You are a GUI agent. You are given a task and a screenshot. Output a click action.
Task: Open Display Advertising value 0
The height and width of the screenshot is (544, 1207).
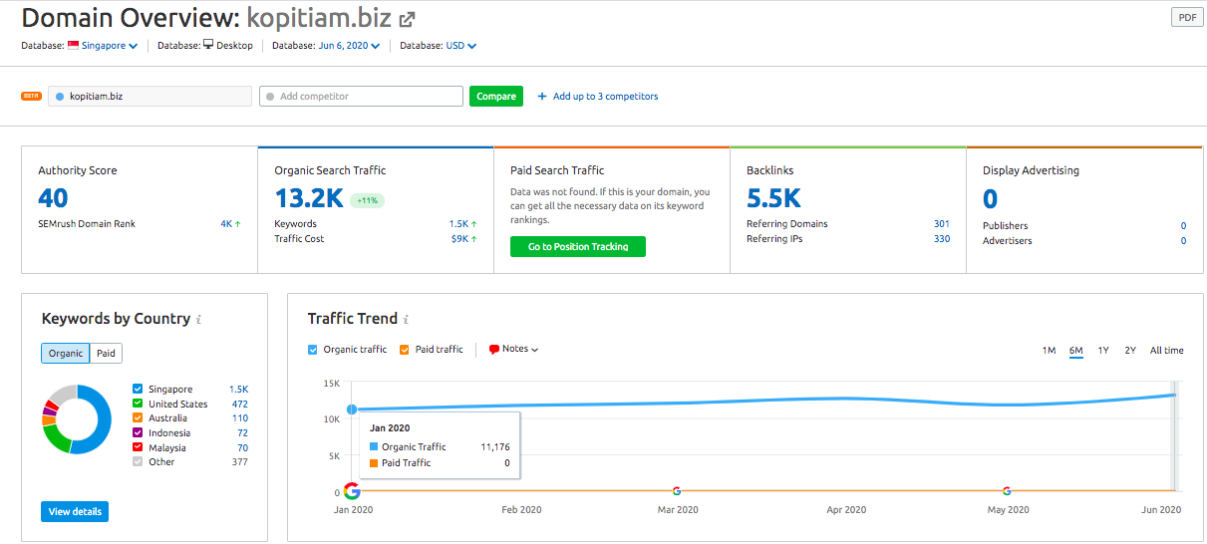point(991,198)
